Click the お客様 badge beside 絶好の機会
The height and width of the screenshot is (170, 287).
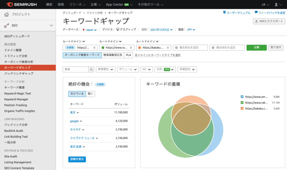[100, 84]
